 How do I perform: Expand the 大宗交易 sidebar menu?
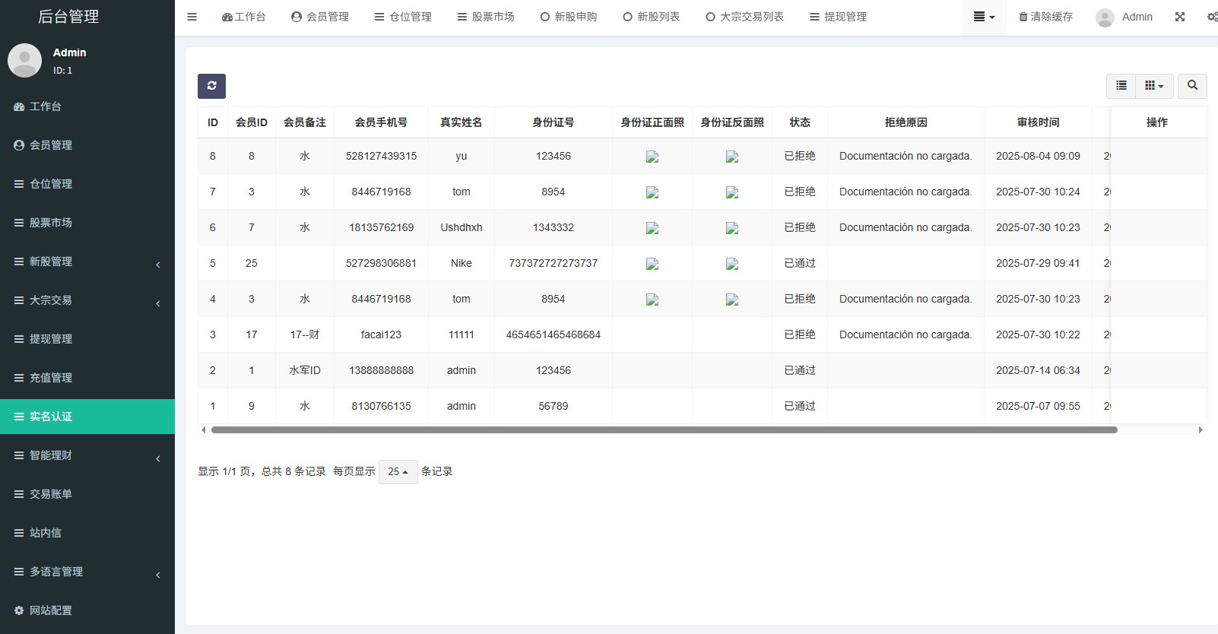[87, 300]
